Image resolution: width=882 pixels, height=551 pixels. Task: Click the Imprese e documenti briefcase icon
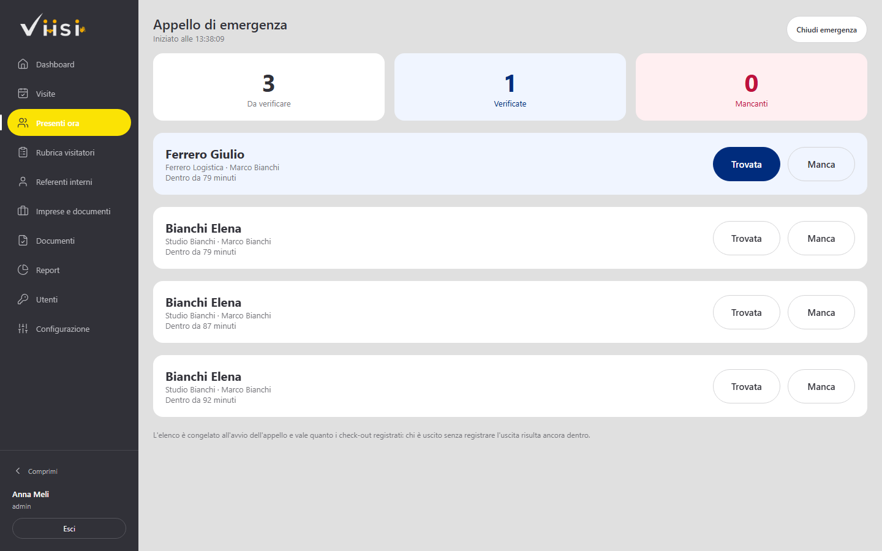point(23,211)
